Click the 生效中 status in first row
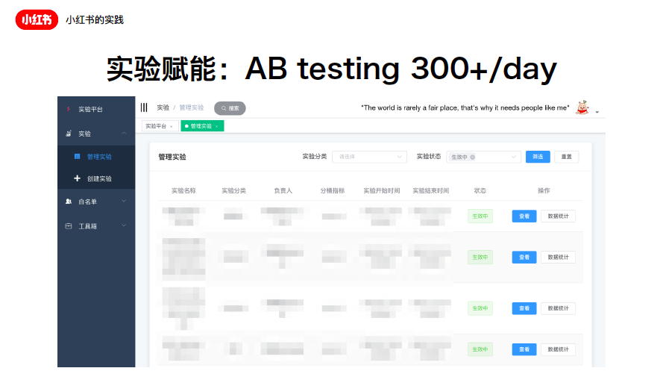The height and width of the screenshot is (371, 663). [x=480, y=216]
